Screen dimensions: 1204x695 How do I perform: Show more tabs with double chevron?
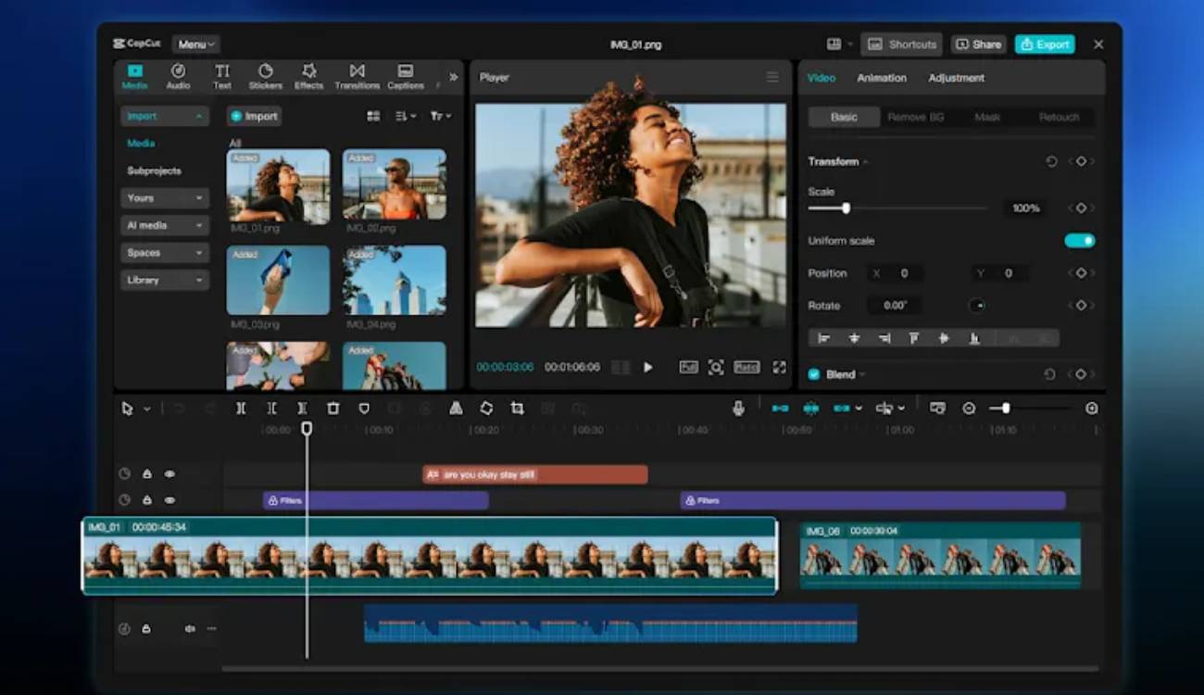coord(453,77)
